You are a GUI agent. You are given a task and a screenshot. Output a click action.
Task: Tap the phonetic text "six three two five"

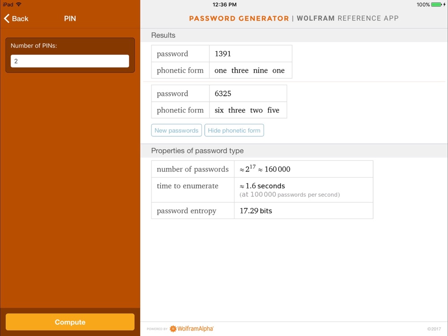click(x=247, y=110)
